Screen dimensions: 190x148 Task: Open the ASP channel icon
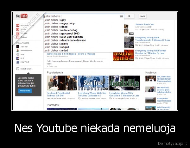pyautogui.click(x=18, y=54)
